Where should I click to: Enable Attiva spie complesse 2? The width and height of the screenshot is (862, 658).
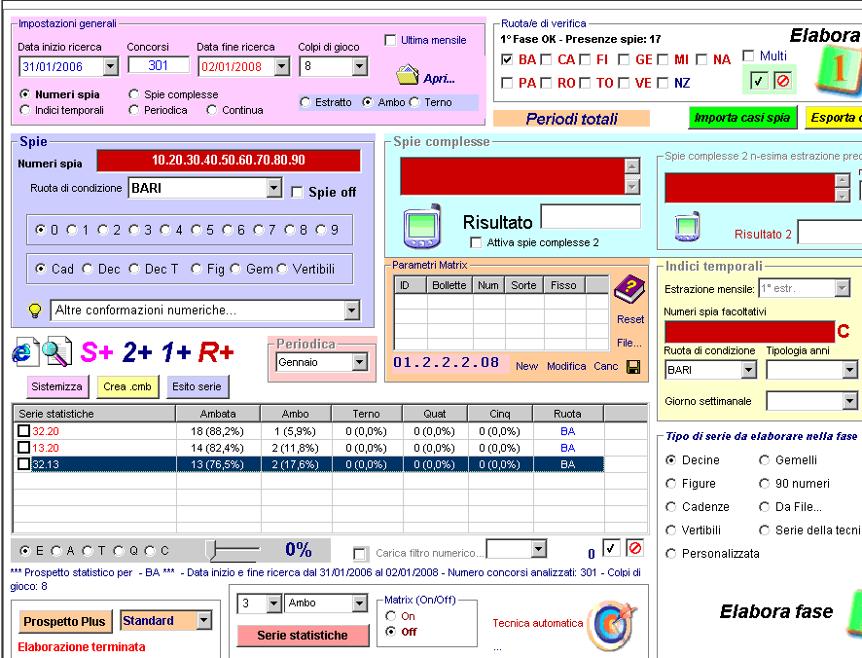tap(476, 242)
